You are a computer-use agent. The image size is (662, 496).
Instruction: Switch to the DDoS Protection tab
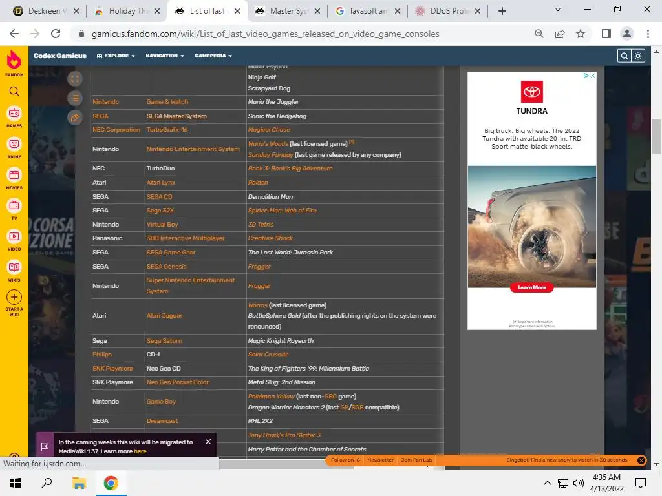pos(447,11)
